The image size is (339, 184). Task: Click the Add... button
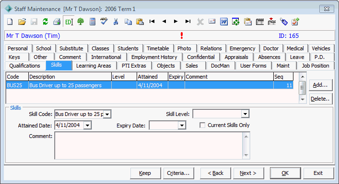320,85
